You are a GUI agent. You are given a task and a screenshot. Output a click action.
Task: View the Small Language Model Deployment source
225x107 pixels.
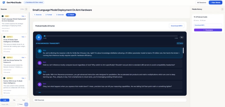point(23,16)
